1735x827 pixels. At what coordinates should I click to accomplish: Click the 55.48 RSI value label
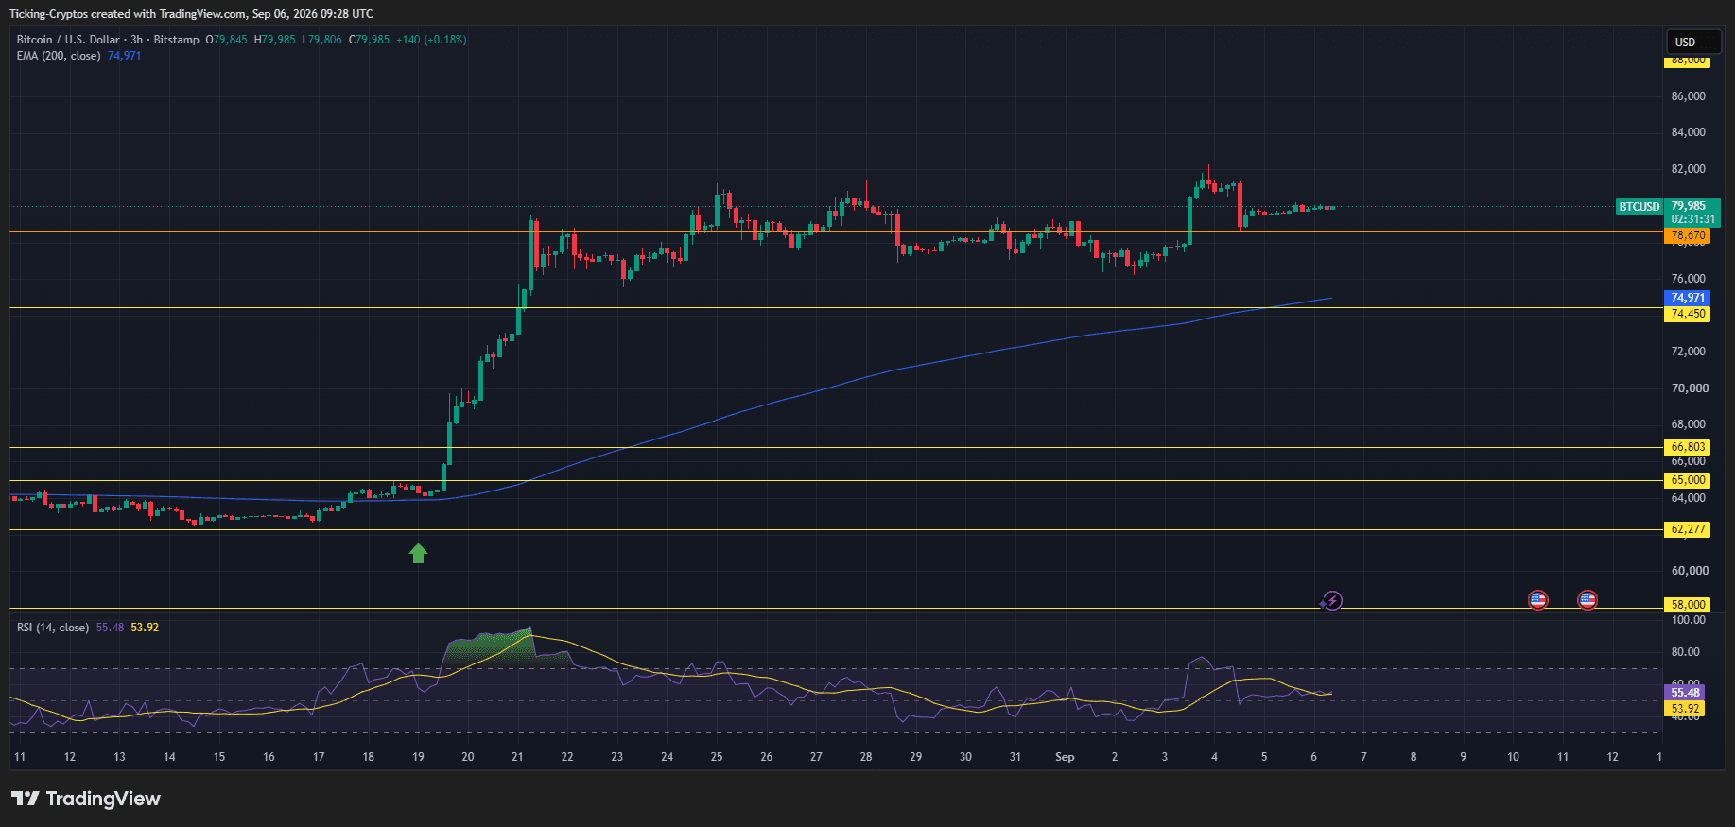coord(1685,693)
